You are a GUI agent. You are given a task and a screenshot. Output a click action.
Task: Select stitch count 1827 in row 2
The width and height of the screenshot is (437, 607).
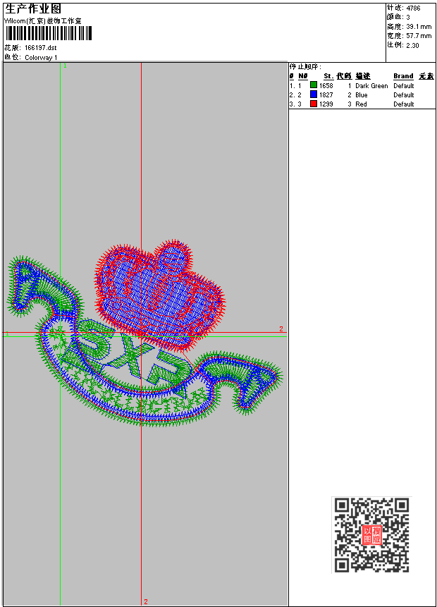[x=326, y=95]
